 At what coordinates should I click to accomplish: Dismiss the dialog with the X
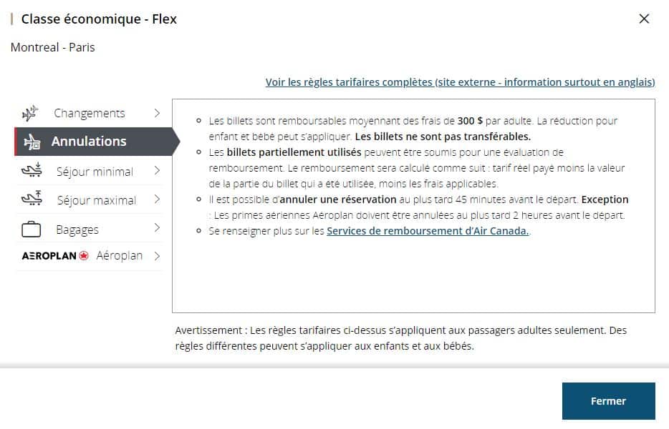pos(644,19)
